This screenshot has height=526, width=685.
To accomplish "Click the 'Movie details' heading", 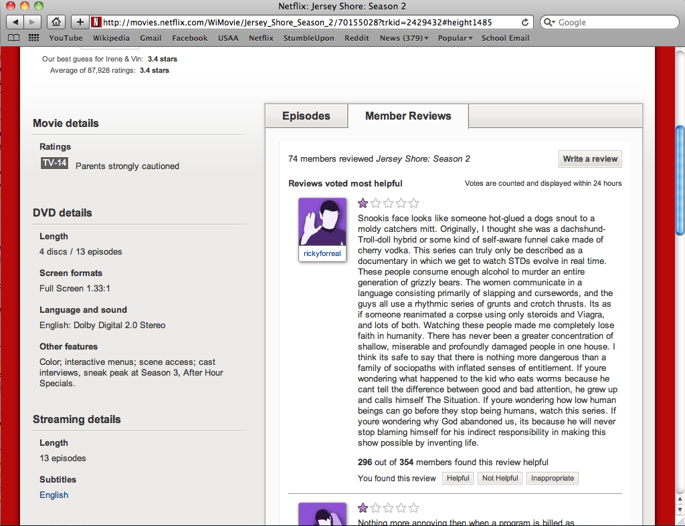I will tap(66, 123).
